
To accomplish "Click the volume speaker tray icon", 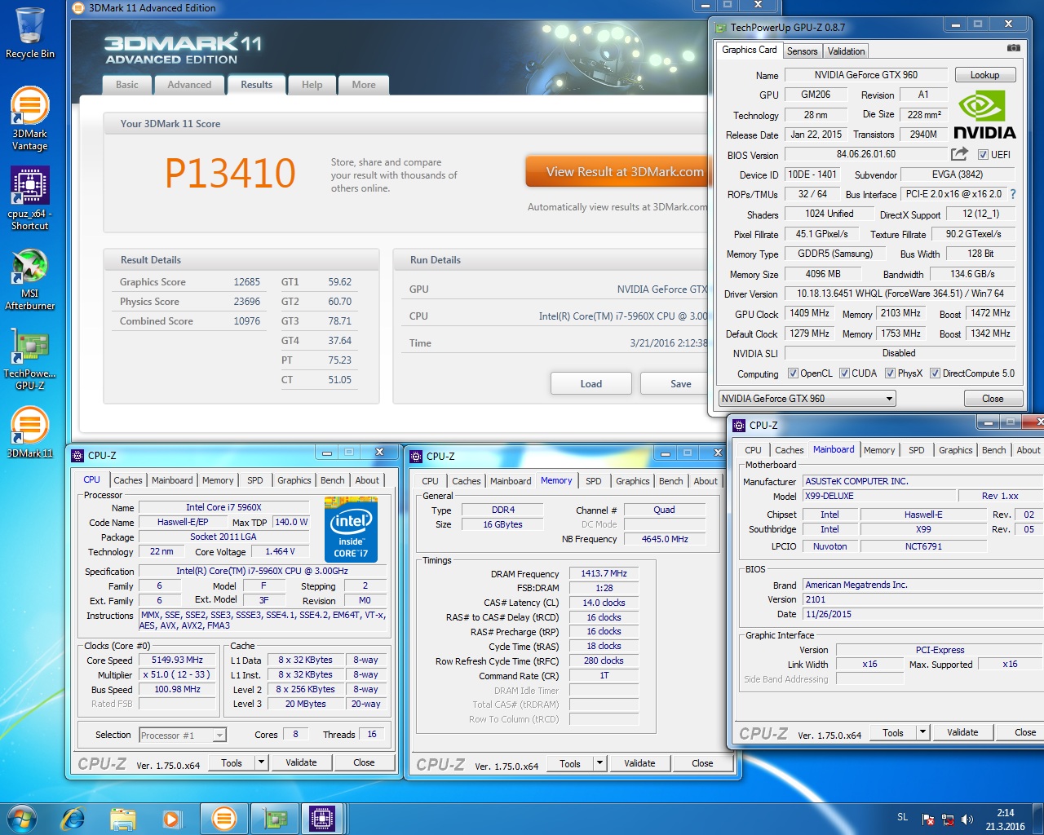I will (x=967, y=820).
